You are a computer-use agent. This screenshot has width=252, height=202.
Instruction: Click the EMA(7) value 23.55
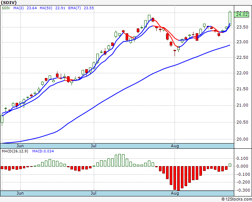coord(89,8)
